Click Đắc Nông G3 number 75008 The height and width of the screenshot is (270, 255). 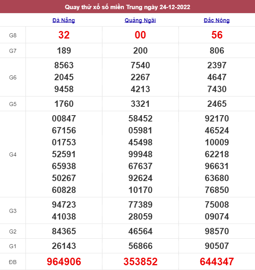tap(217, 205)
